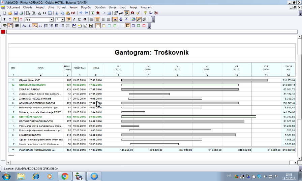Select the color palette fill tool
The height and width of the screenshot is (181, 302).
133,20
